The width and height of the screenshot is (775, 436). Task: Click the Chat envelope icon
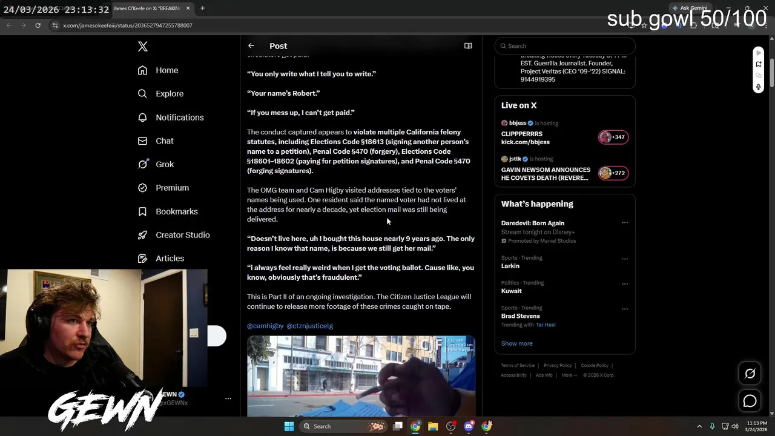[142, 140]
